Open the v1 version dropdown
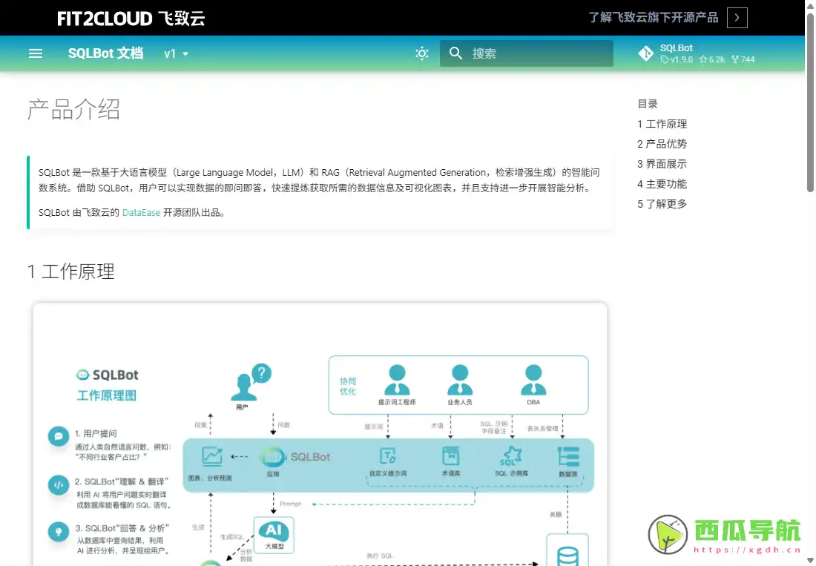 176,53
